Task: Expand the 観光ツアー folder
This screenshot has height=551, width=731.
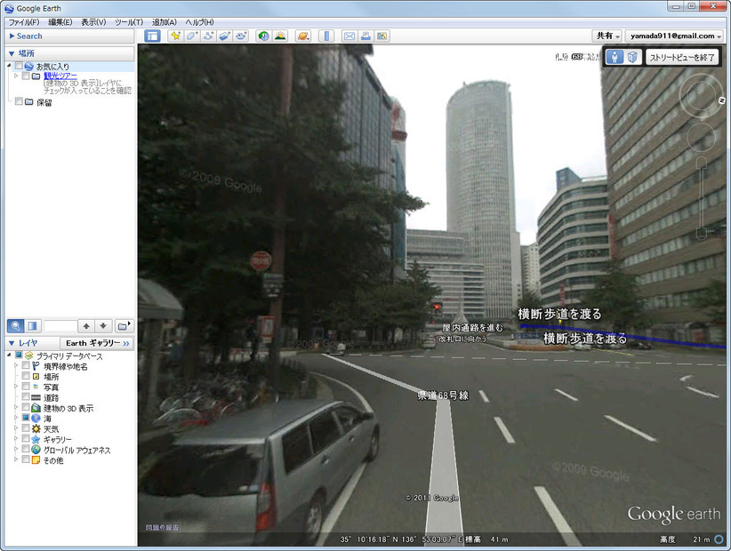Action: tap(16, 76)
